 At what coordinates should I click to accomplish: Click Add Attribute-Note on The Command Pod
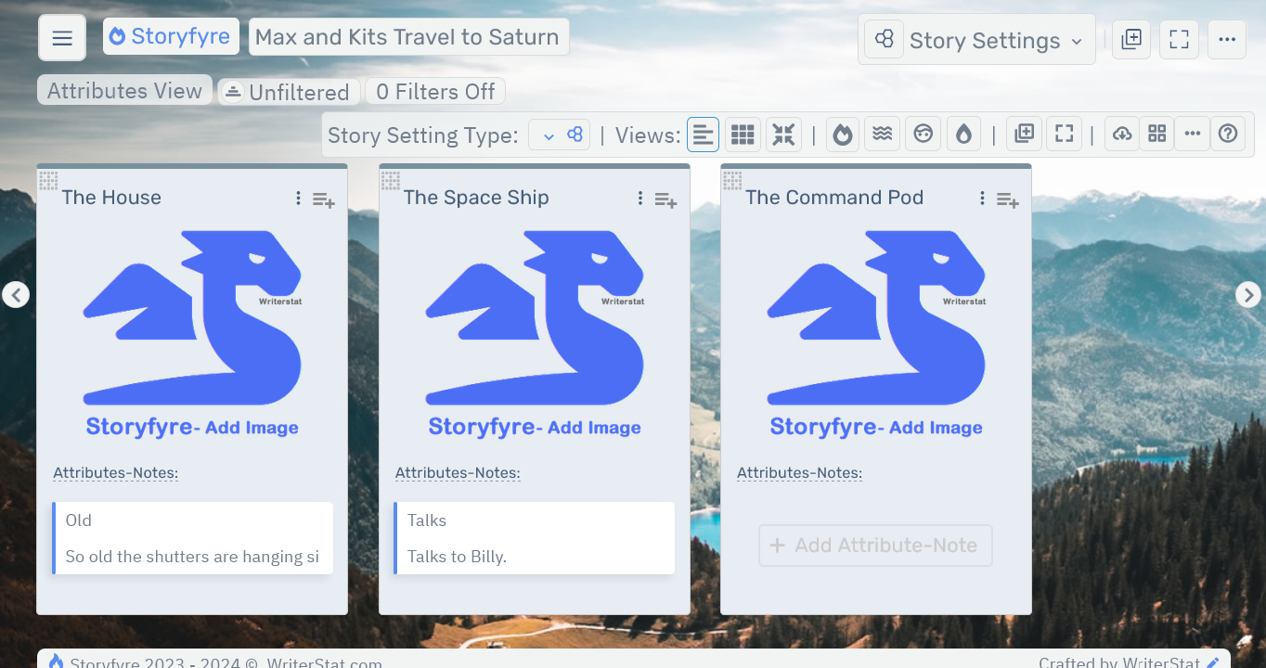tap(875, 546)
